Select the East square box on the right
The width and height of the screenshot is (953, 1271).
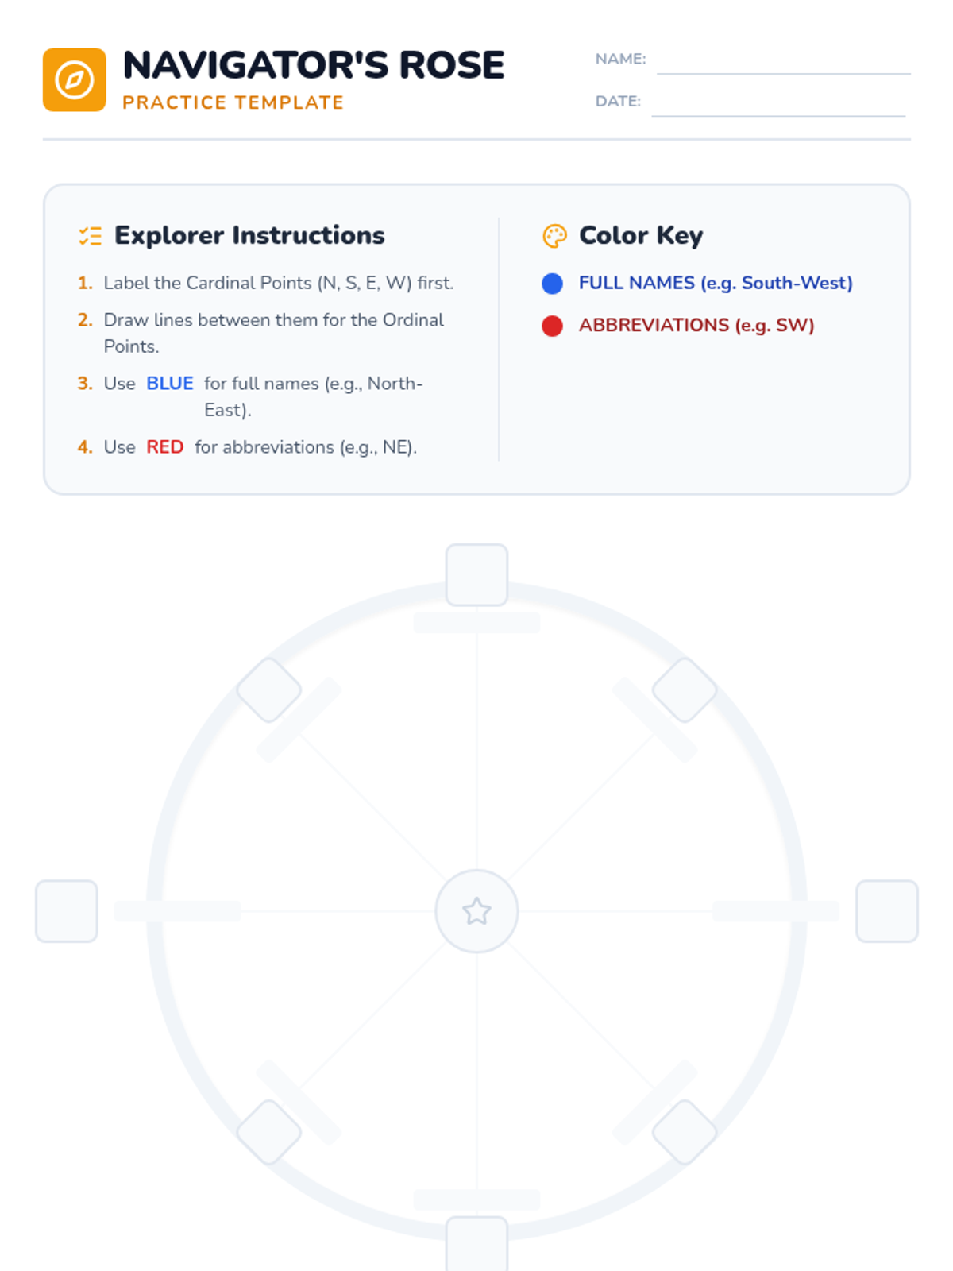(887, 911)
